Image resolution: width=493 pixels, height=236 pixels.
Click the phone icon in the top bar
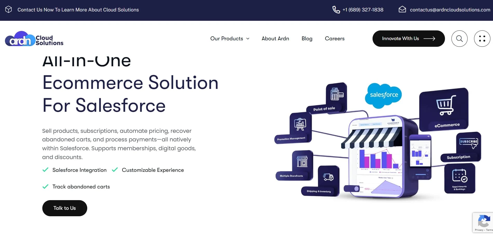pyautogui.click(x=335, y=10)
